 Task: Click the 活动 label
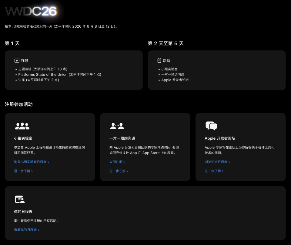point(166,61)
